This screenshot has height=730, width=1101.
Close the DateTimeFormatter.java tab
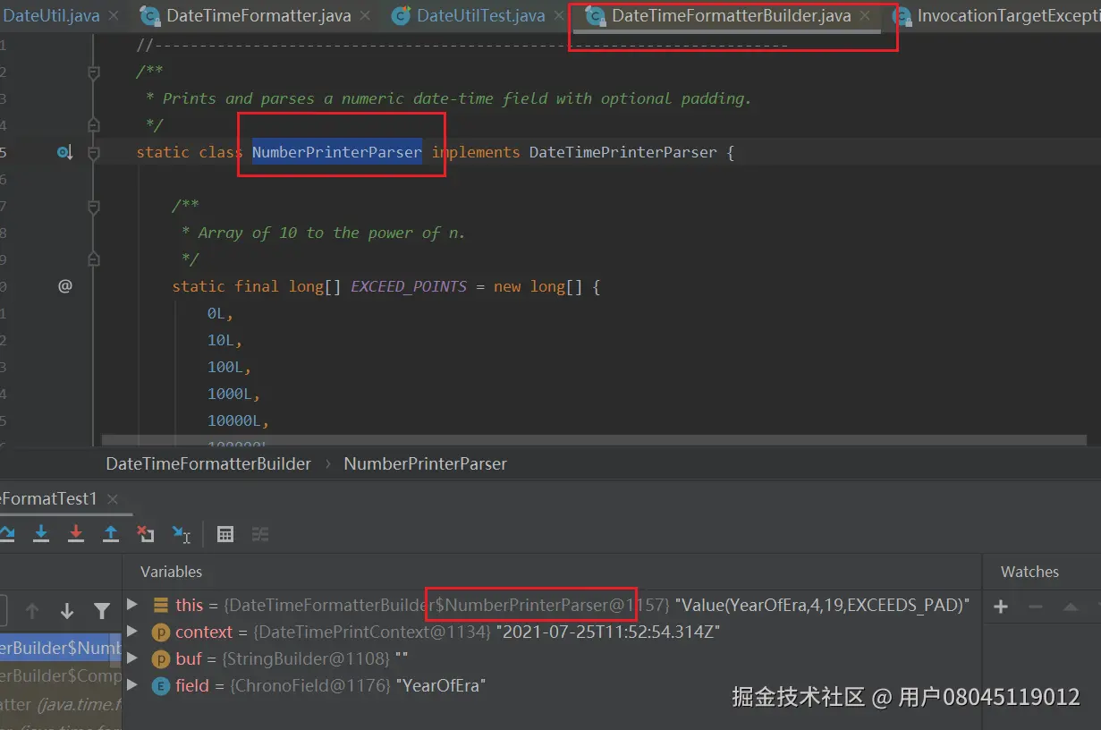point(365,15)
